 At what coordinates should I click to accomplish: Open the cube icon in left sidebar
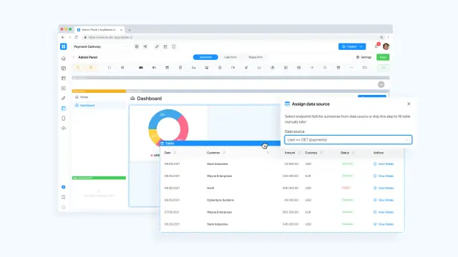[x=64, y=69]
